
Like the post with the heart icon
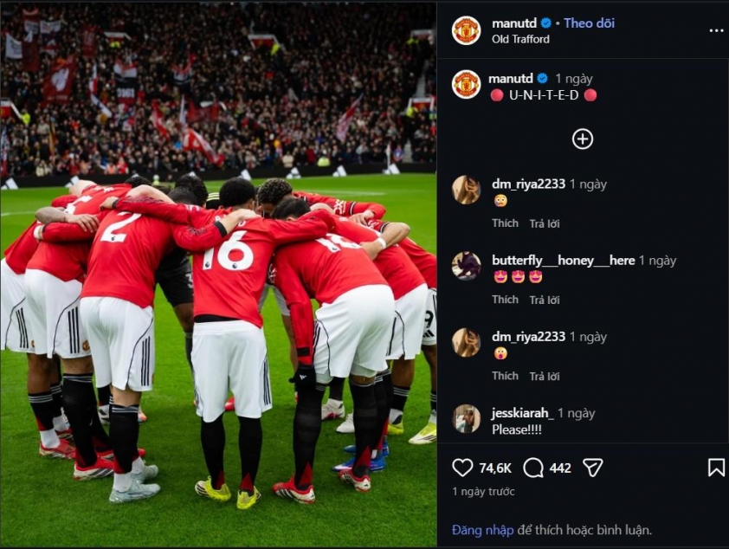click(x=462, y=468)
